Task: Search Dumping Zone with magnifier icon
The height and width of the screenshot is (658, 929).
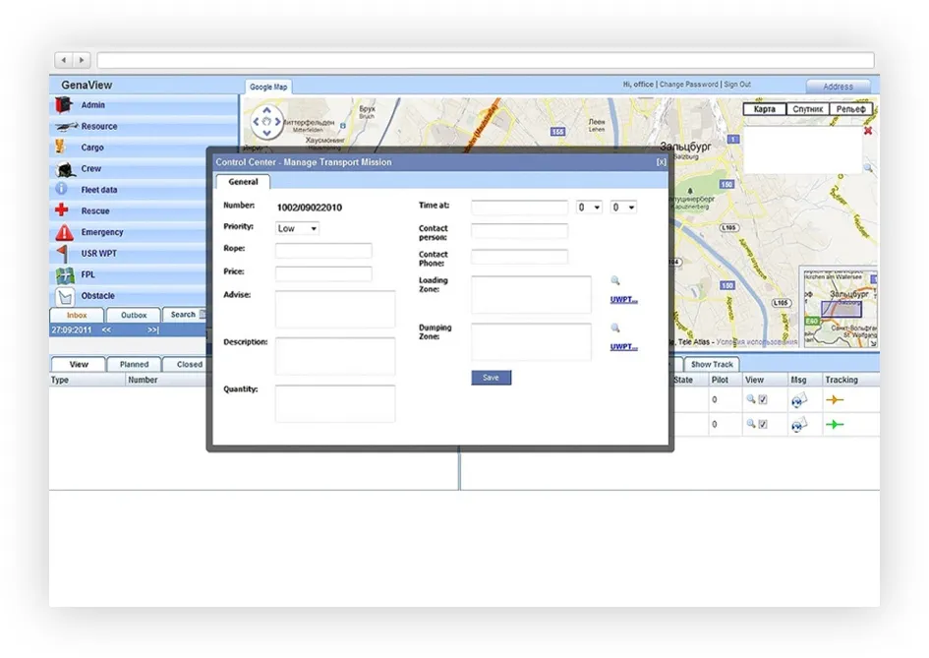Action: (615, 328)
